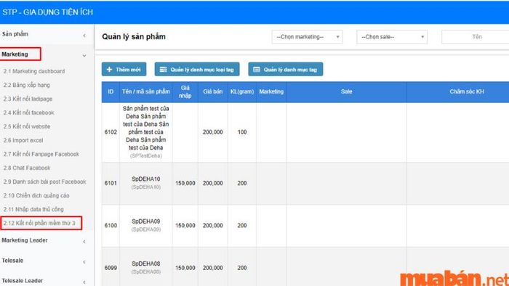Click the Thêm mới button
Screen dimensions: 509x286
pos(124,69)
